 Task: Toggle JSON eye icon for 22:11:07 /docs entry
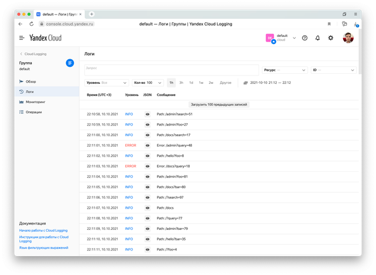(x=147, y=208)
